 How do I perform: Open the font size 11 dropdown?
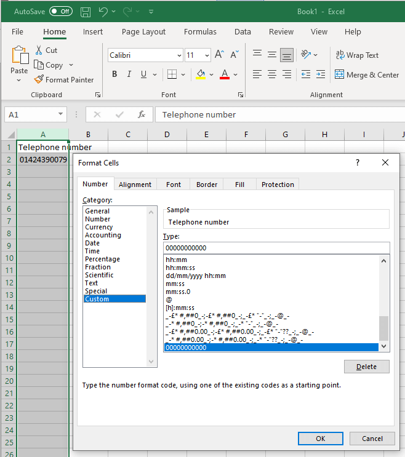(207, 55)
